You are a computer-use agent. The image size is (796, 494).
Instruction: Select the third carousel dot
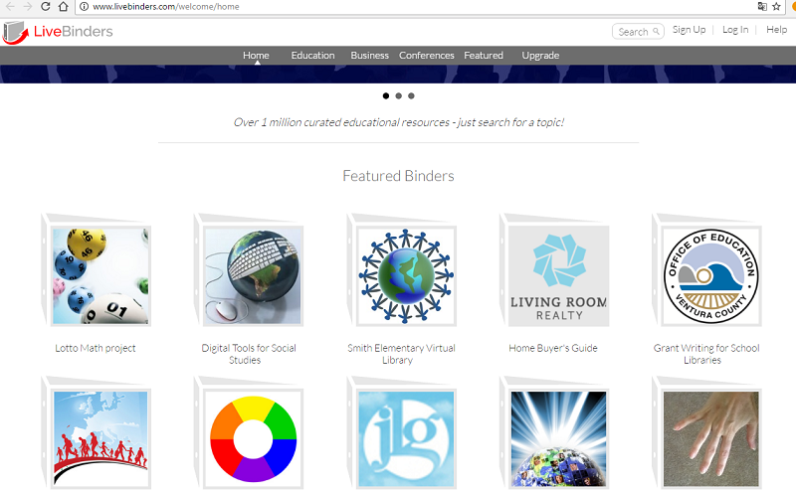coord(411,96)
